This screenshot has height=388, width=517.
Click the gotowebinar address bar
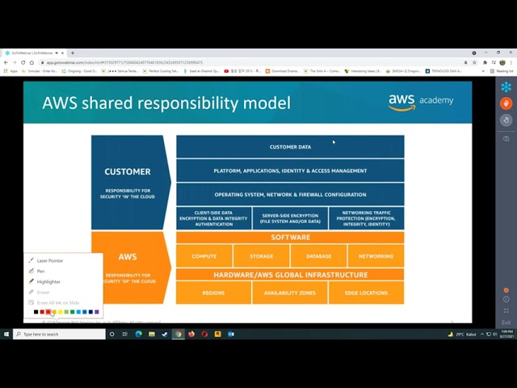pyautogui.click(x=250, y=62)
